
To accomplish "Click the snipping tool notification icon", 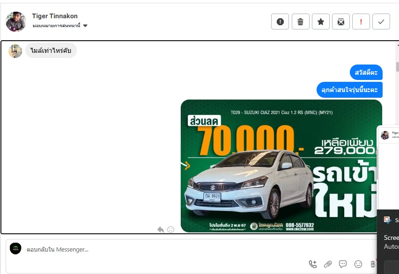I will point(387,220).
